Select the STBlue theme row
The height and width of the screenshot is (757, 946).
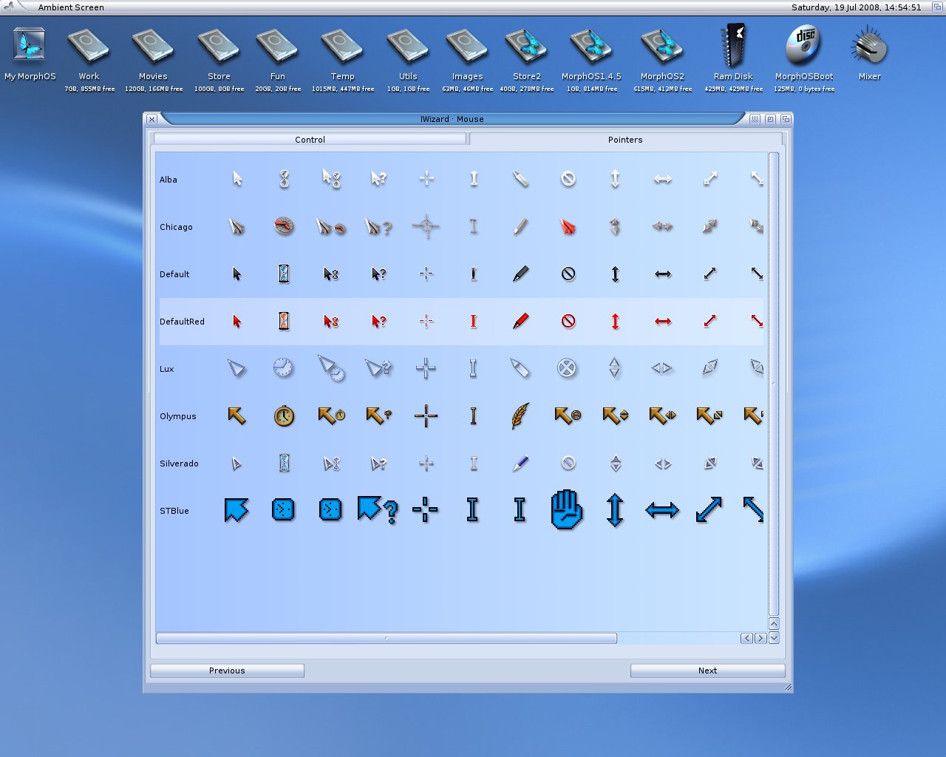174,510
